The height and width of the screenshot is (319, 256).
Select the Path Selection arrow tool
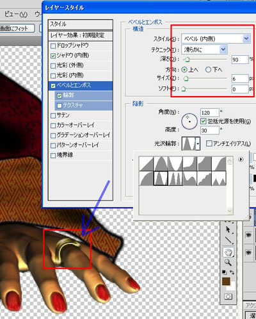coord(228,229)
